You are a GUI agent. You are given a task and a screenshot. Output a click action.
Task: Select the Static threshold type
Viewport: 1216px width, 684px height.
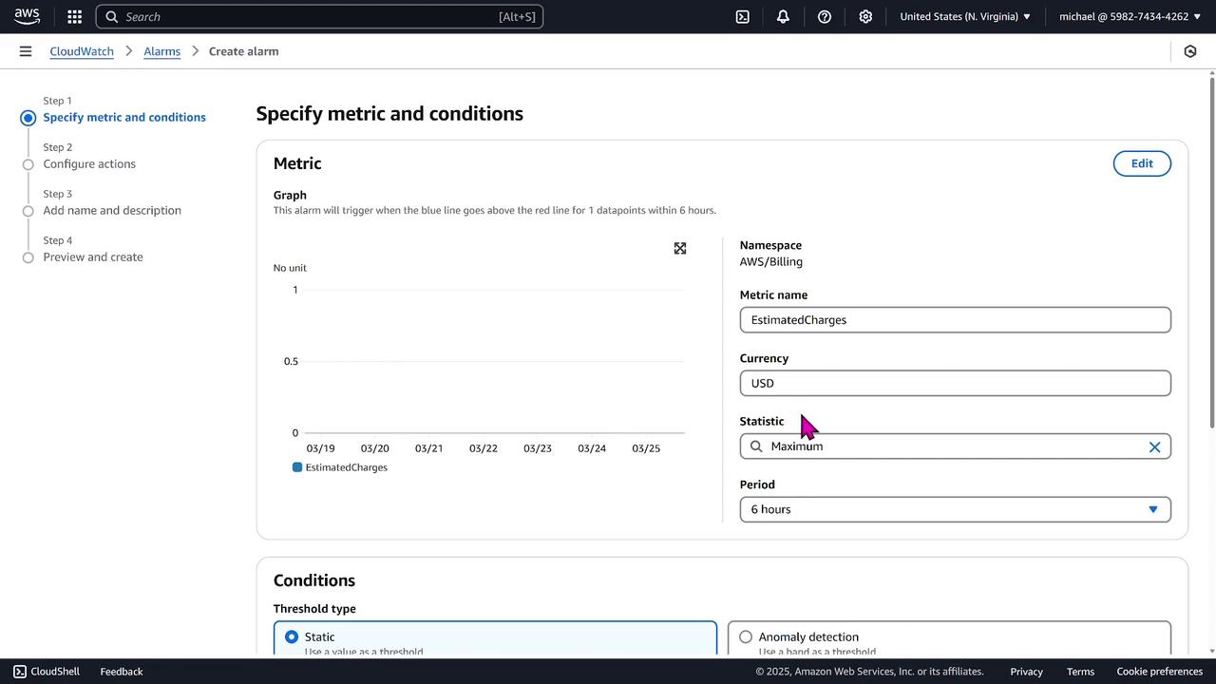[x=292, y=636]
